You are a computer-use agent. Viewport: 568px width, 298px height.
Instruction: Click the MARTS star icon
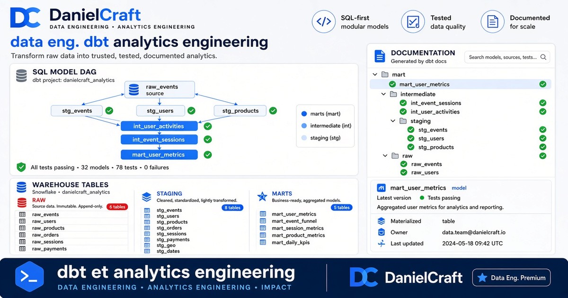(x=262, y=197)
